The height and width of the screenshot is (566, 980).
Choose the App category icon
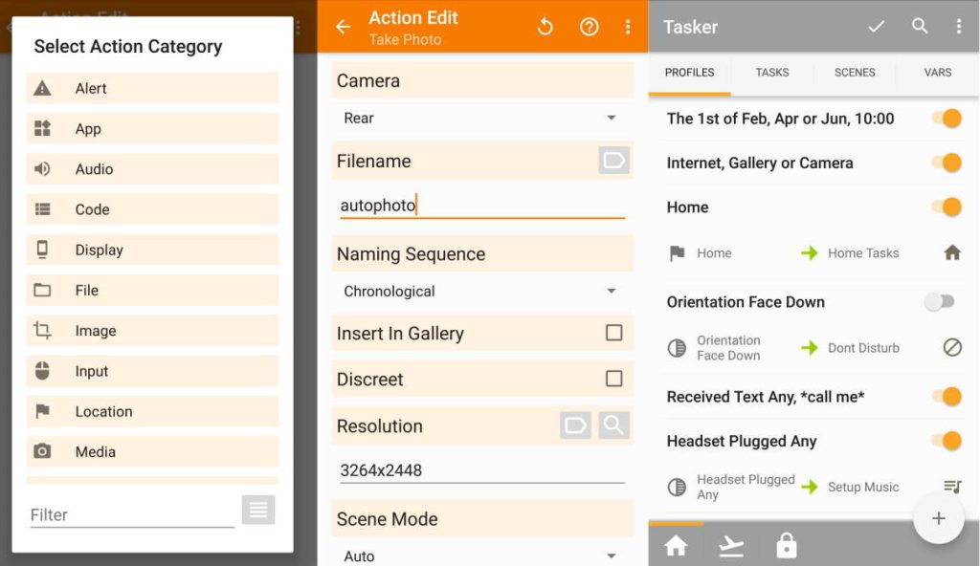[x=42, y=128]
